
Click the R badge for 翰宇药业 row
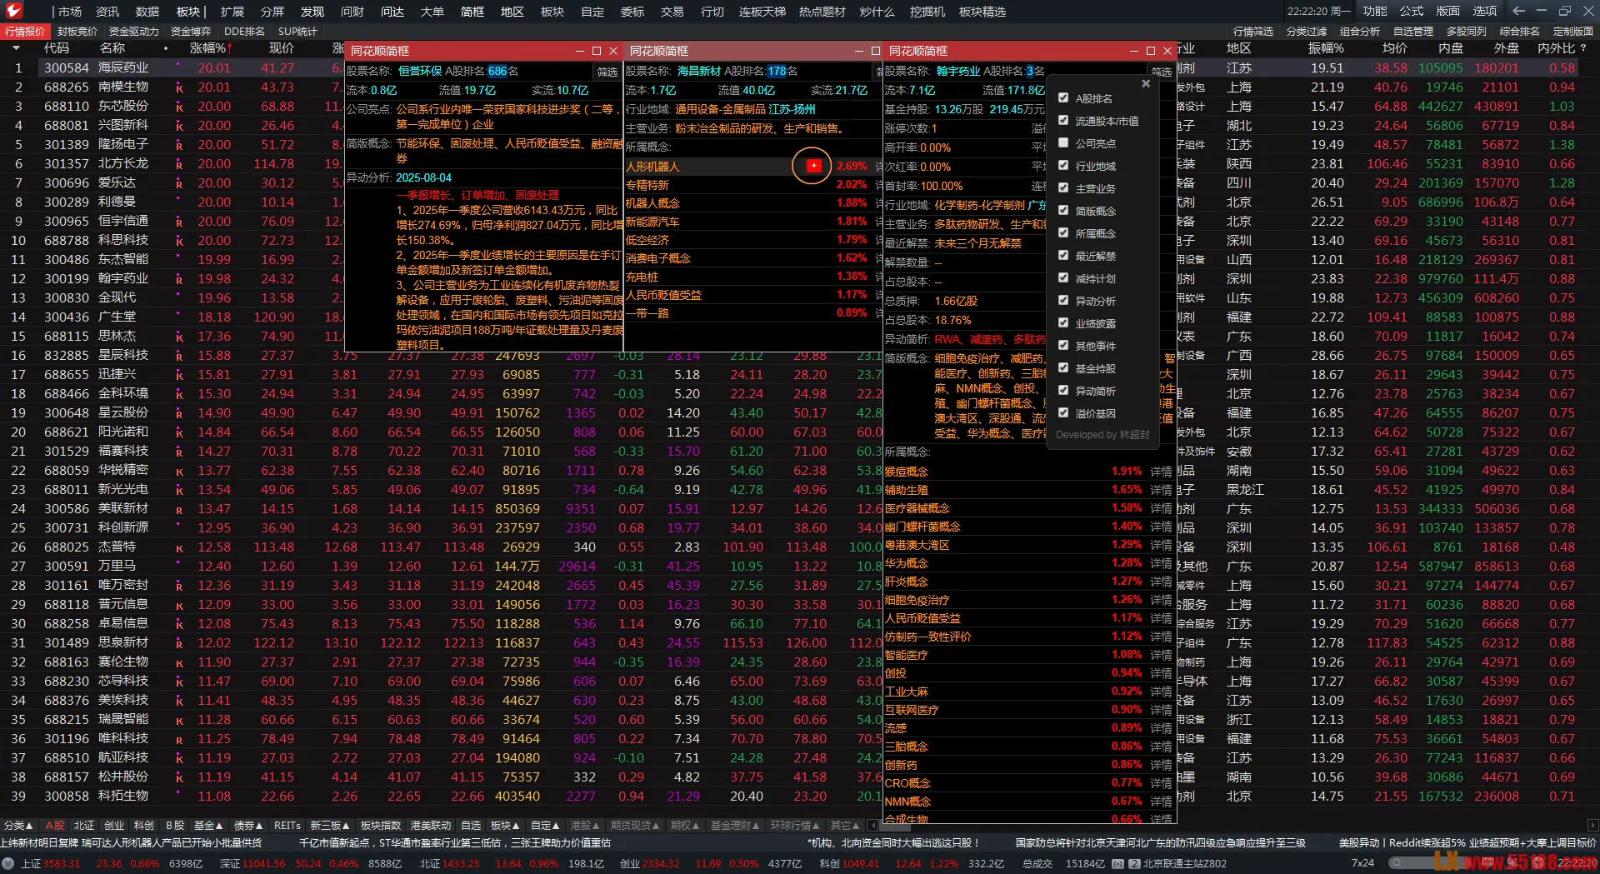179,279
